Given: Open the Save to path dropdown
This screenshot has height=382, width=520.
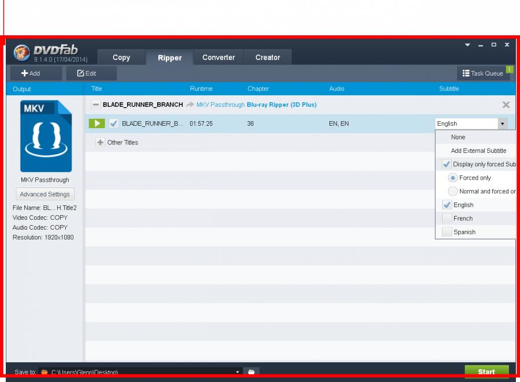Looking at the screenshot, I should [237, 372].
